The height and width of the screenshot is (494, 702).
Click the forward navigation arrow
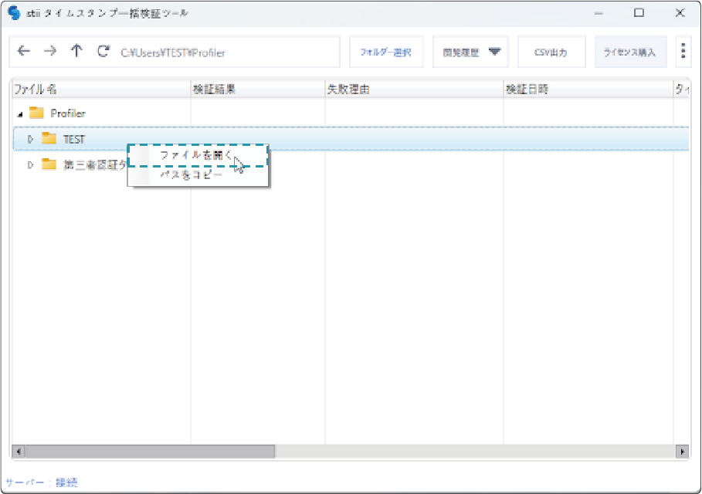tap(49, 51)
